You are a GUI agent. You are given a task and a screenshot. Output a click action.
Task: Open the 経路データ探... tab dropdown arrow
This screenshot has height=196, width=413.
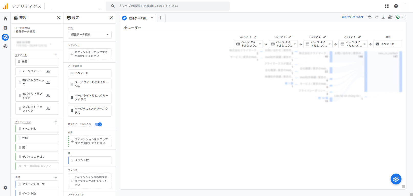[x=152, y=18]
